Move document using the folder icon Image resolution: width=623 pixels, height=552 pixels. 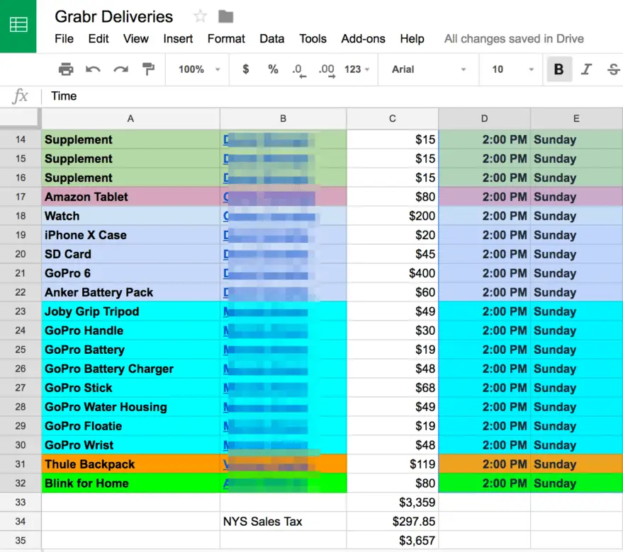click(x=225, y=17)
